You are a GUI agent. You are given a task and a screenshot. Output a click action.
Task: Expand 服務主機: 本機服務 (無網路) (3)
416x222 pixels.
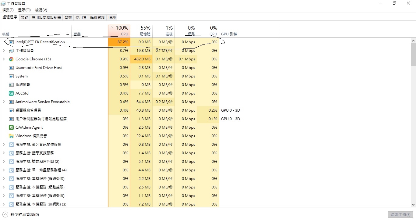(x=4, y=204)
